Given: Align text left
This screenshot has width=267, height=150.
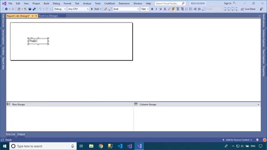Looking at the screenshot, I should tap(174, 9).
